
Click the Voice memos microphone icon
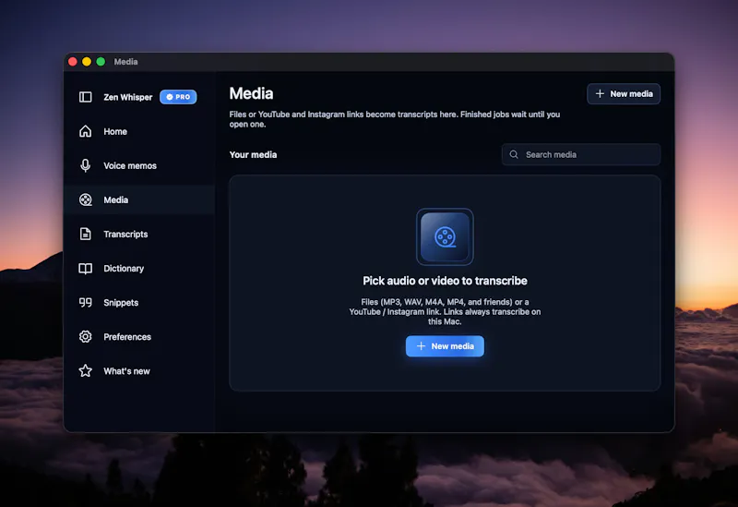(85, 165)
